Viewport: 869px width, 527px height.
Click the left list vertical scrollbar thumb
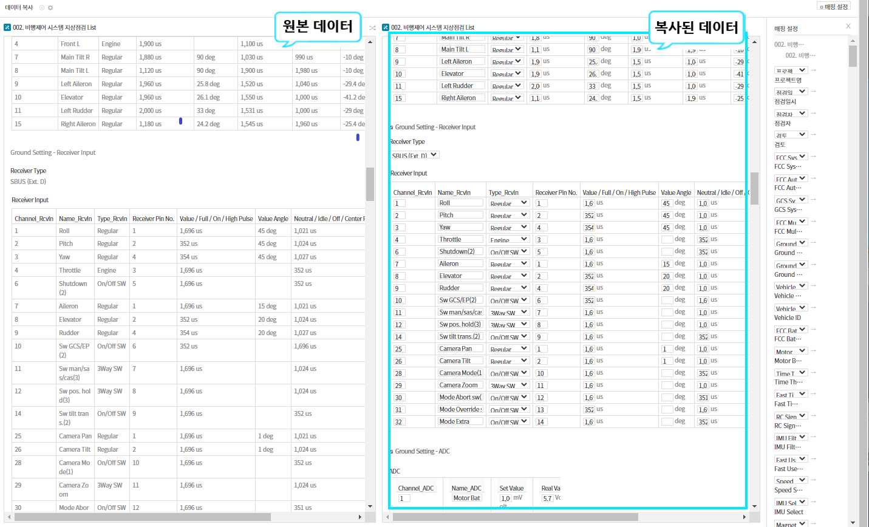[370, 184]
